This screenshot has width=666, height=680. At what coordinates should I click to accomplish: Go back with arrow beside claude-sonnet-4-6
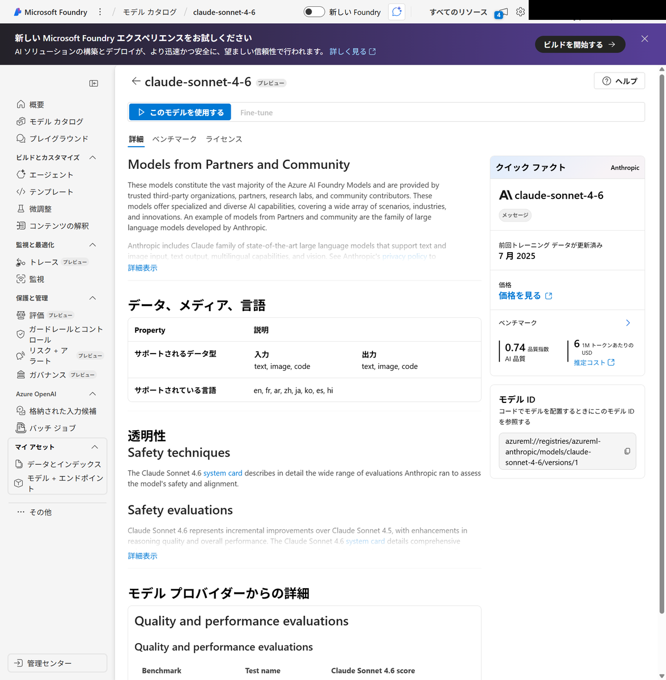pyautogui.click(x=135, y=81)
